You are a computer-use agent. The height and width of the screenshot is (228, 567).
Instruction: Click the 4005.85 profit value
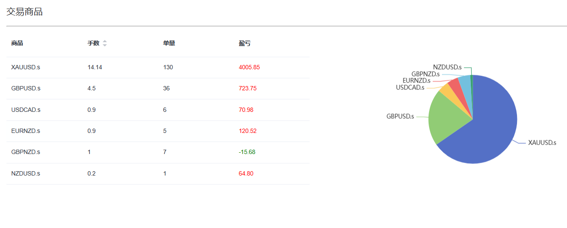[249, 68]
